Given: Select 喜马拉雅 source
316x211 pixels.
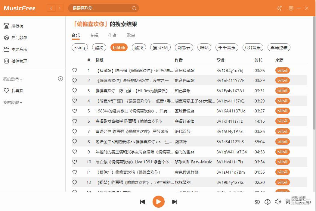Looking at the screenshot, I should (279, 47).
